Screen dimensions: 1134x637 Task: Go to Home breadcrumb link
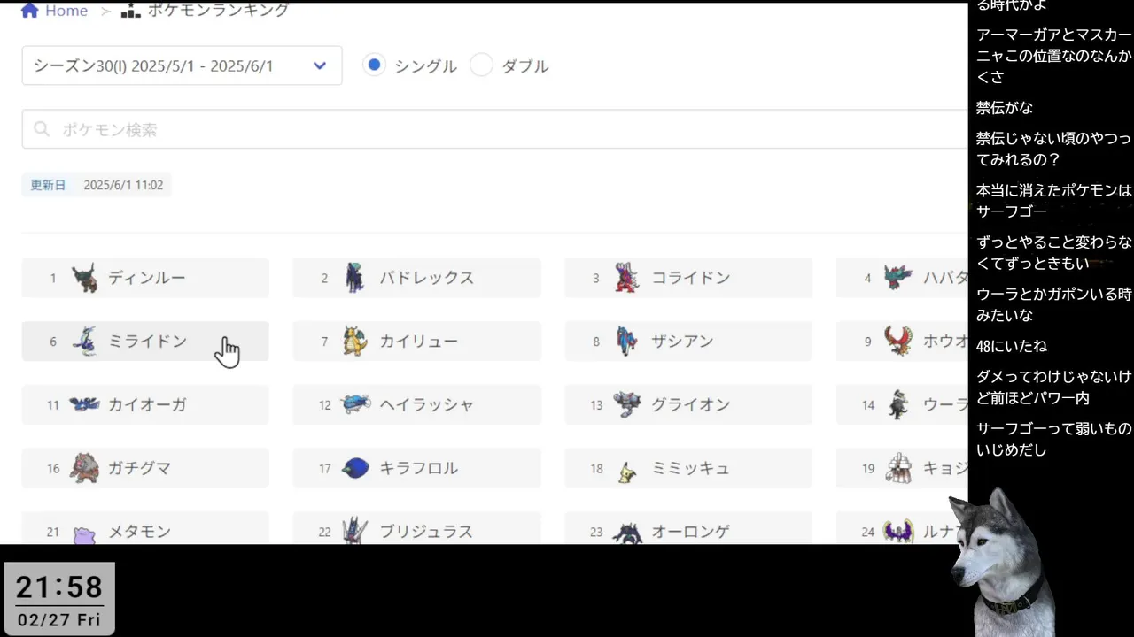(x=66, y=11)
